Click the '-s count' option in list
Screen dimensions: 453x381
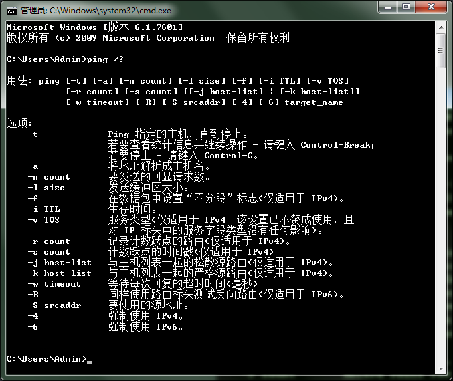49,252
